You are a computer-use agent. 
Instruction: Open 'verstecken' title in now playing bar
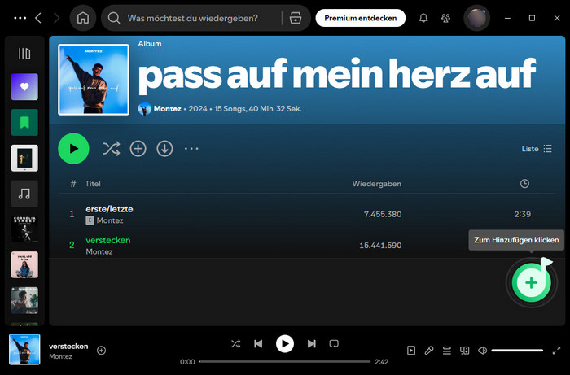click(x=68, y=346)
